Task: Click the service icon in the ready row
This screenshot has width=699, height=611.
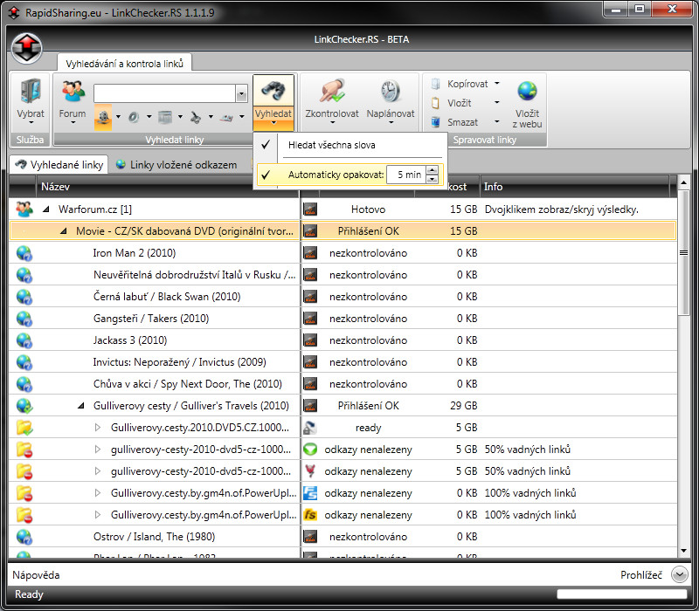Action: 310,428
